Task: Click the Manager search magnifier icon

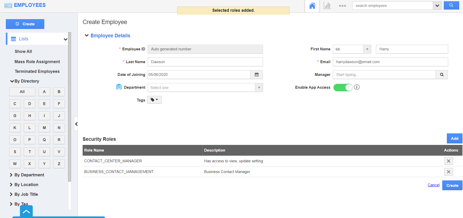Action: [442, 75]
